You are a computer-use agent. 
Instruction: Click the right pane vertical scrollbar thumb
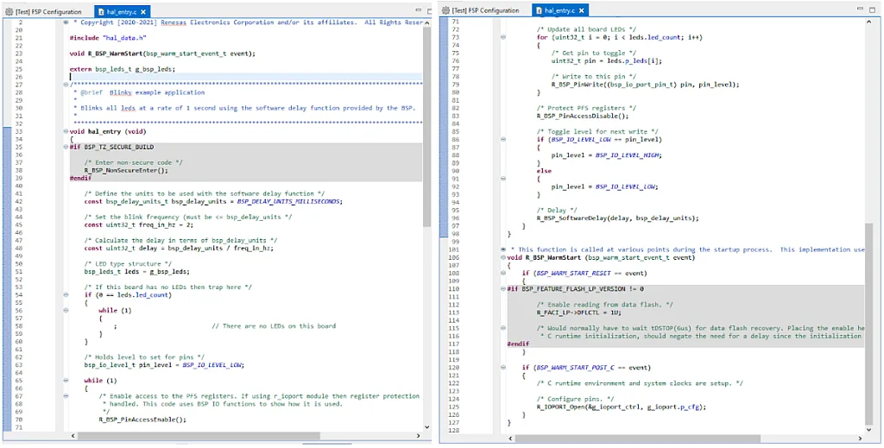tap(870, 324)
